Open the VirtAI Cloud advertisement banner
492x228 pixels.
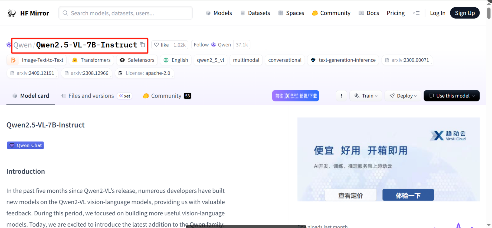click(x=388, y=159)
